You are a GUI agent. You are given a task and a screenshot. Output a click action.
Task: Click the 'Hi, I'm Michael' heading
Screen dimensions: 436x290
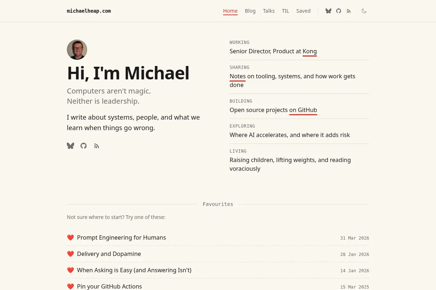[x=128, y=73]
